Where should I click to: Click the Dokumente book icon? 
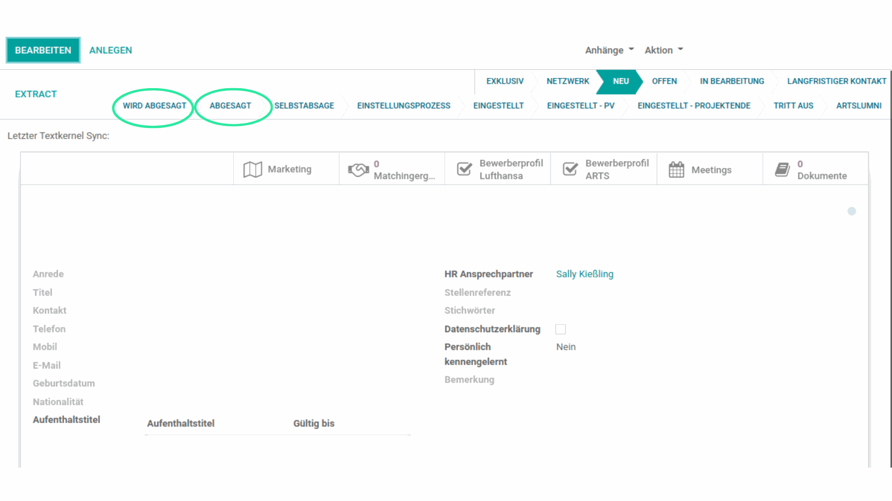[x=782, y=169]
